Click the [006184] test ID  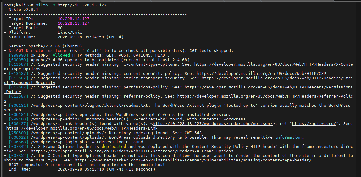[x=18, y=115]
